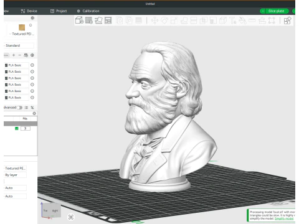Screen dimensions: 299x224
Task: Click the Split to objects icon
Action: point(120,21)
